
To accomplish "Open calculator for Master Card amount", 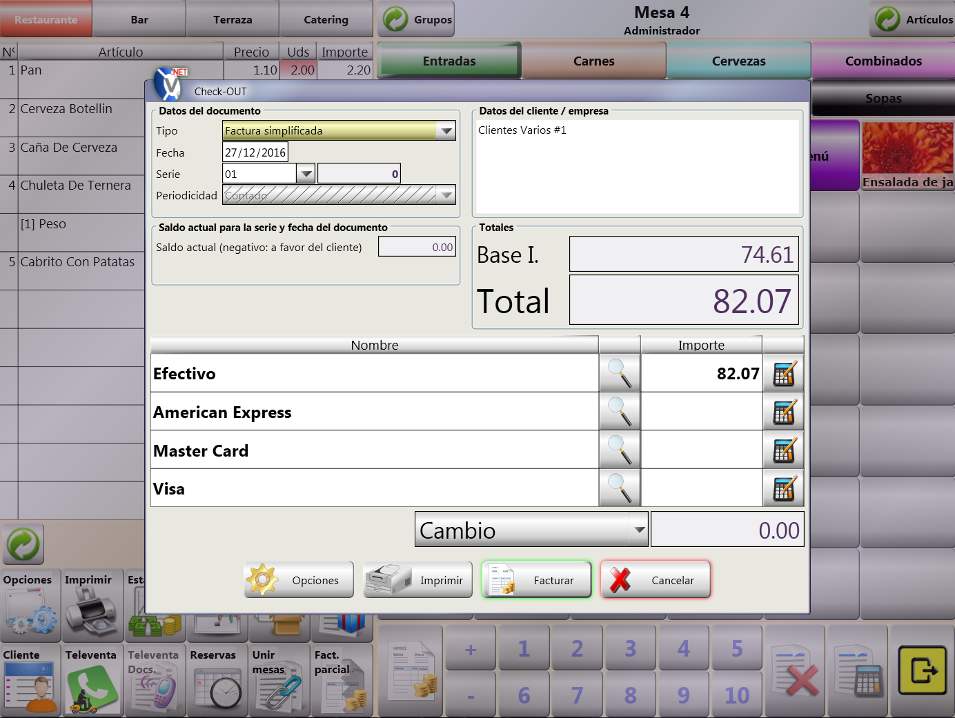I will 784,451.
